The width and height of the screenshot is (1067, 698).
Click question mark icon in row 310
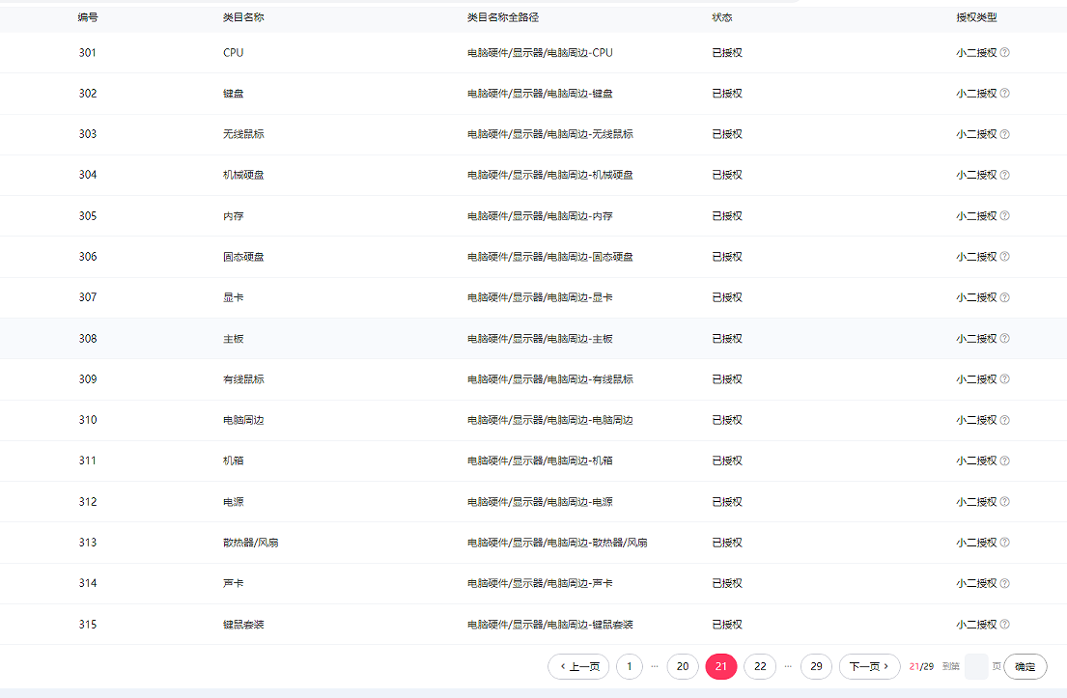click(1004, 420)
